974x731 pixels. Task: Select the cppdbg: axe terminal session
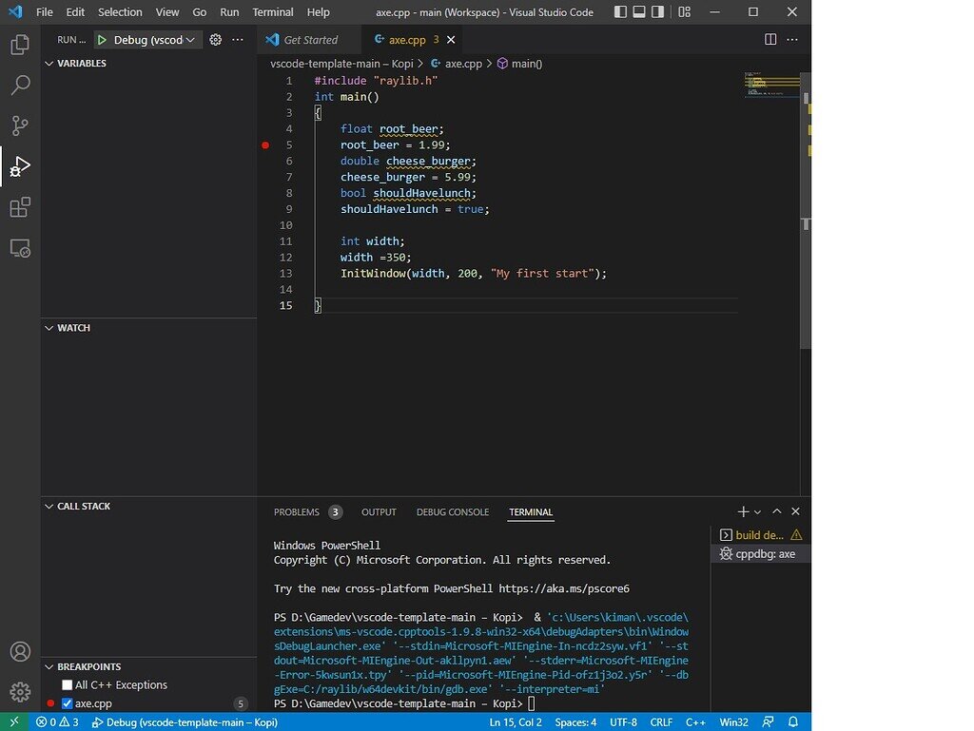pos(766,553)
